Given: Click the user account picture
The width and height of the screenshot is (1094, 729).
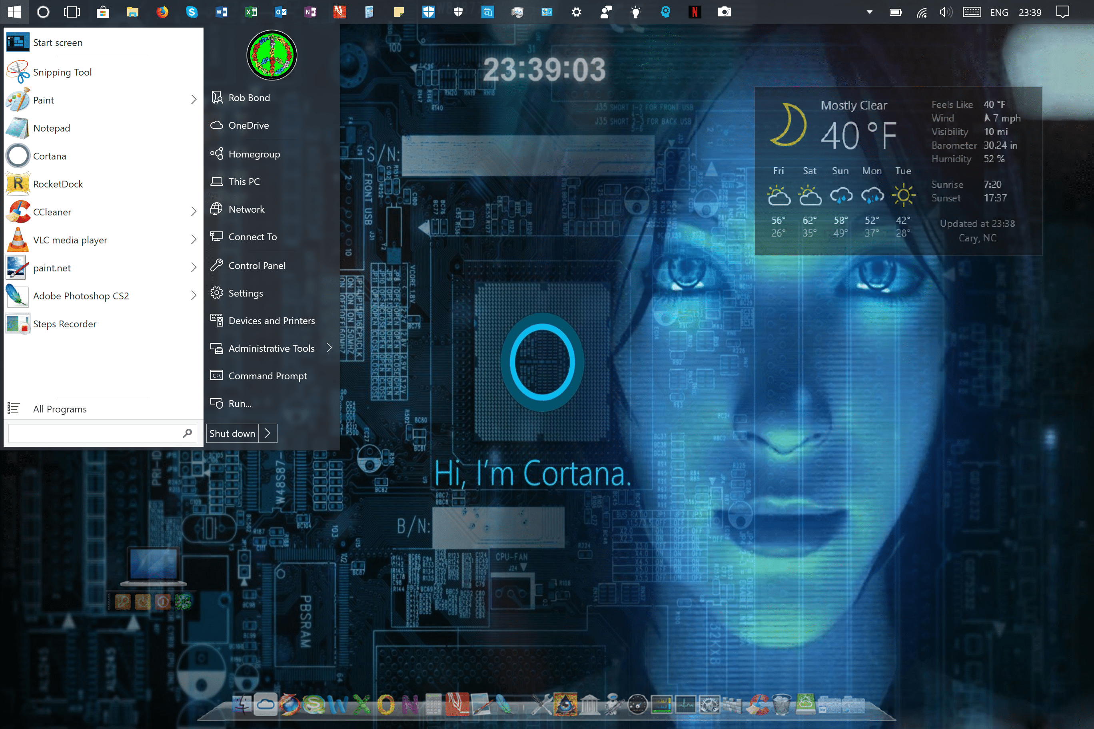Looking at the screenshot, I should [x=272, y=55].
